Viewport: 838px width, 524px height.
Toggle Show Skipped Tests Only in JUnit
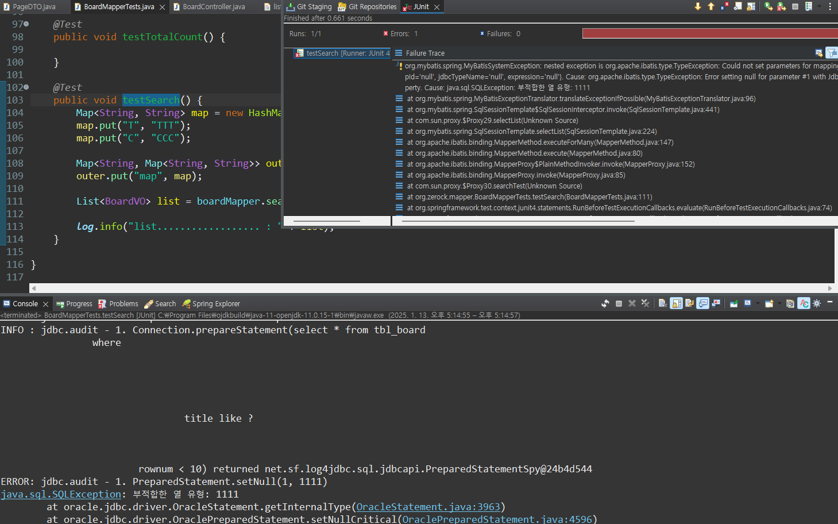[737, 6]
